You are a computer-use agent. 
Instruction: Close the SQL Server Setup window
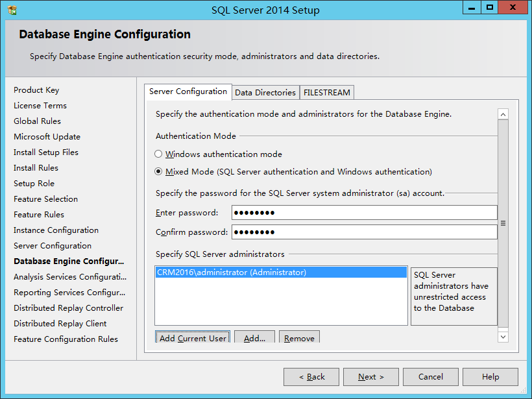(513, 8)
